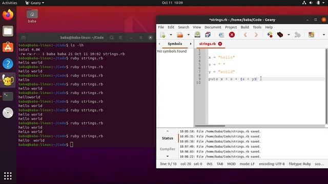Select the Symbols sidebar tab

click(175, 44)
